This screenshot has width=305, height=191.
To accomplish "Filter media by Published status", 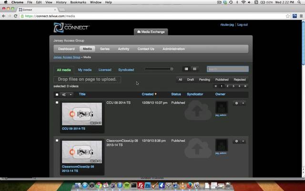I will [222, 80].
